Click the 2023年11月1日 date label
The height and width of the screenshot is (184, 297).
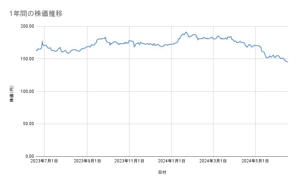[x=129, y=161]
